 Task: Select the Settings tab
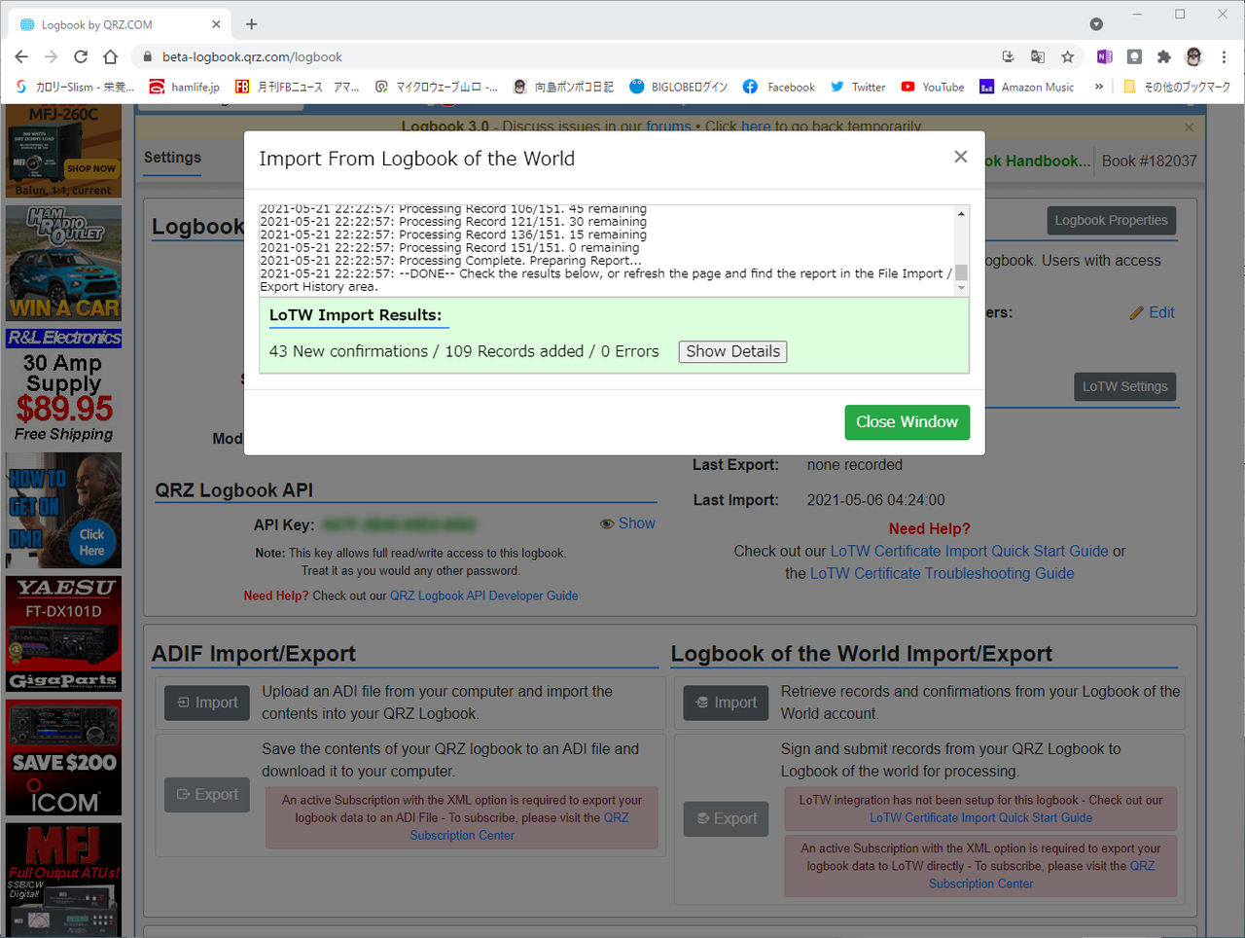(172, 159)
